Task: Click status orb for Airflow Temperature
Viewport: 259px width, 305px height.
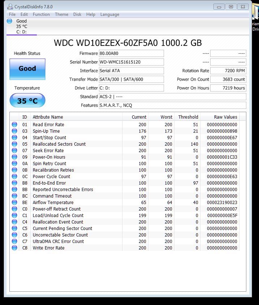Action: coord(14,202)
